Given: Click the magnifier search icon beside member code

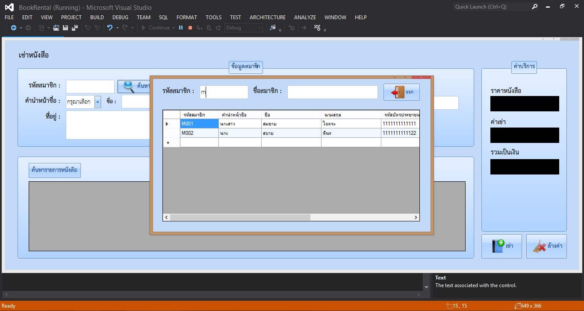Looking at the screenshot, I should pos(129,86).
